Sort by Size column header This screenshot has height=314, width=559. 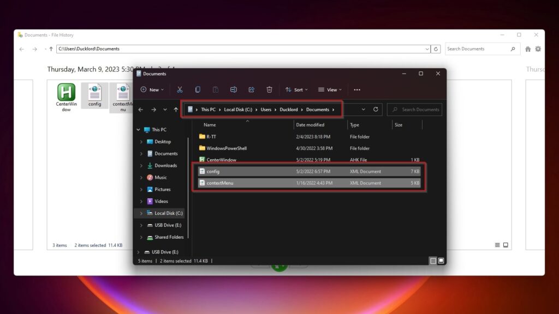pyautogui.click(x=399, y=125)
